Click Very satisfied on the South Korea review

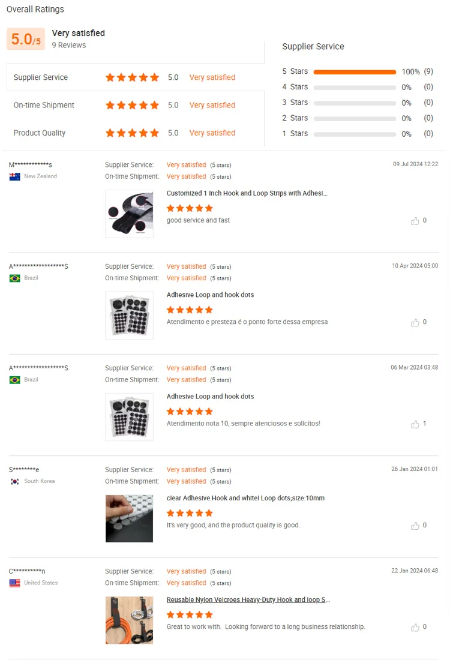pos(186,469)
